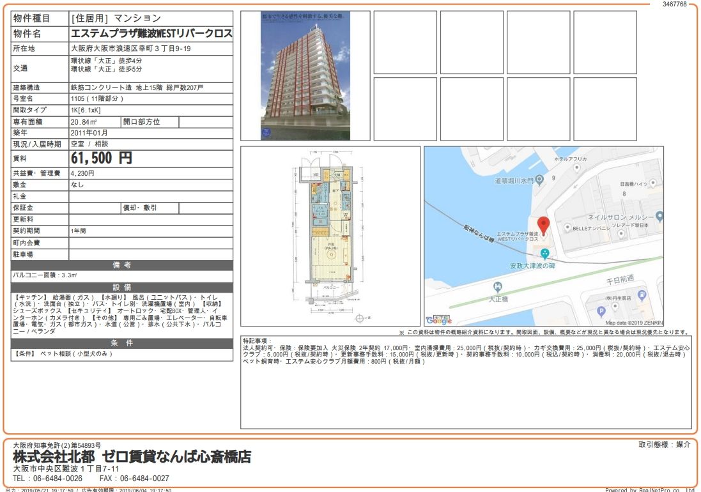Select the [住居用] マンション value
Viewport: 701px width, 492px height.
(116, 19)
